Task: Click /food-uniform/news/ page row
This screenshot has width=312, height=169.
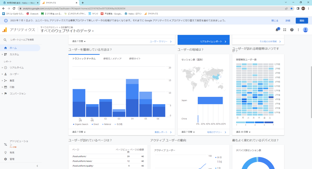Action: [108, 161]
